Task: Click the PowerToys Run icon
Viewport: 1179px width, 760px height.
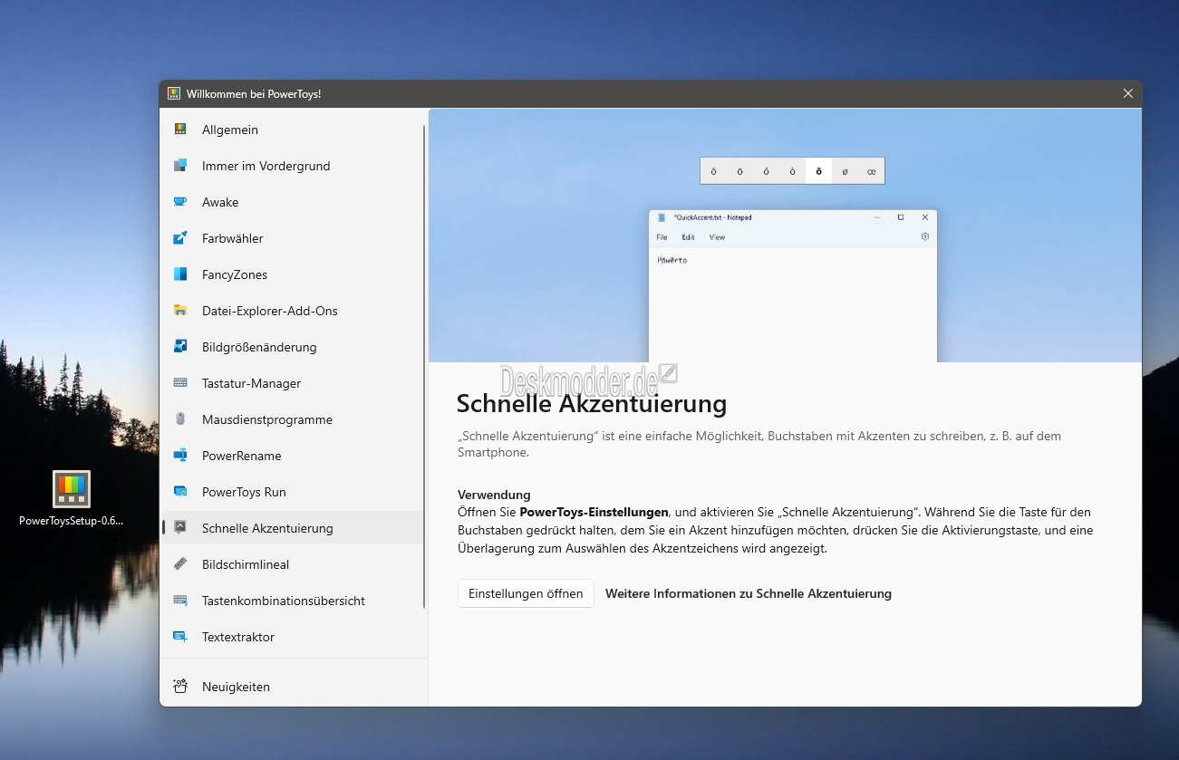Action: [180, 492]
